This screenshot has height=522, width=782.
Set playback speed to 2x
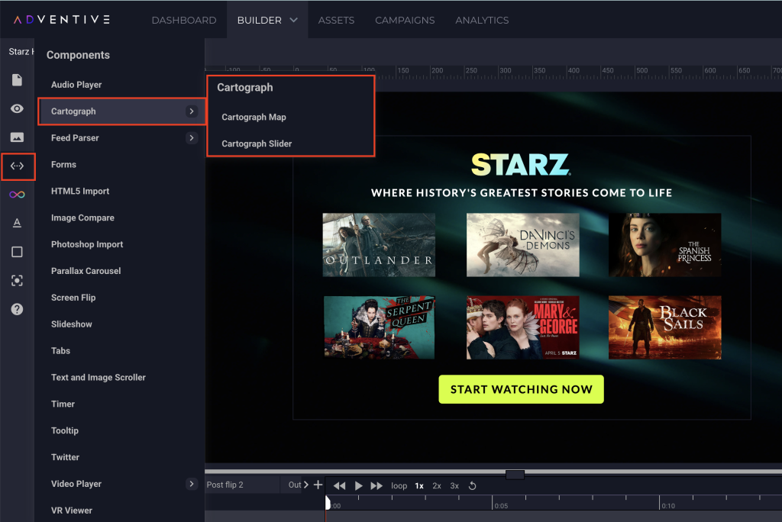(x=437, y=486)
